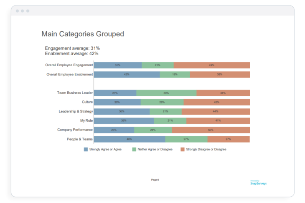Image resolution: width=305 pixels, height=203 pixels.
Task: Click the blue Strongly Agree legend swatch
Action: point(86,149)
